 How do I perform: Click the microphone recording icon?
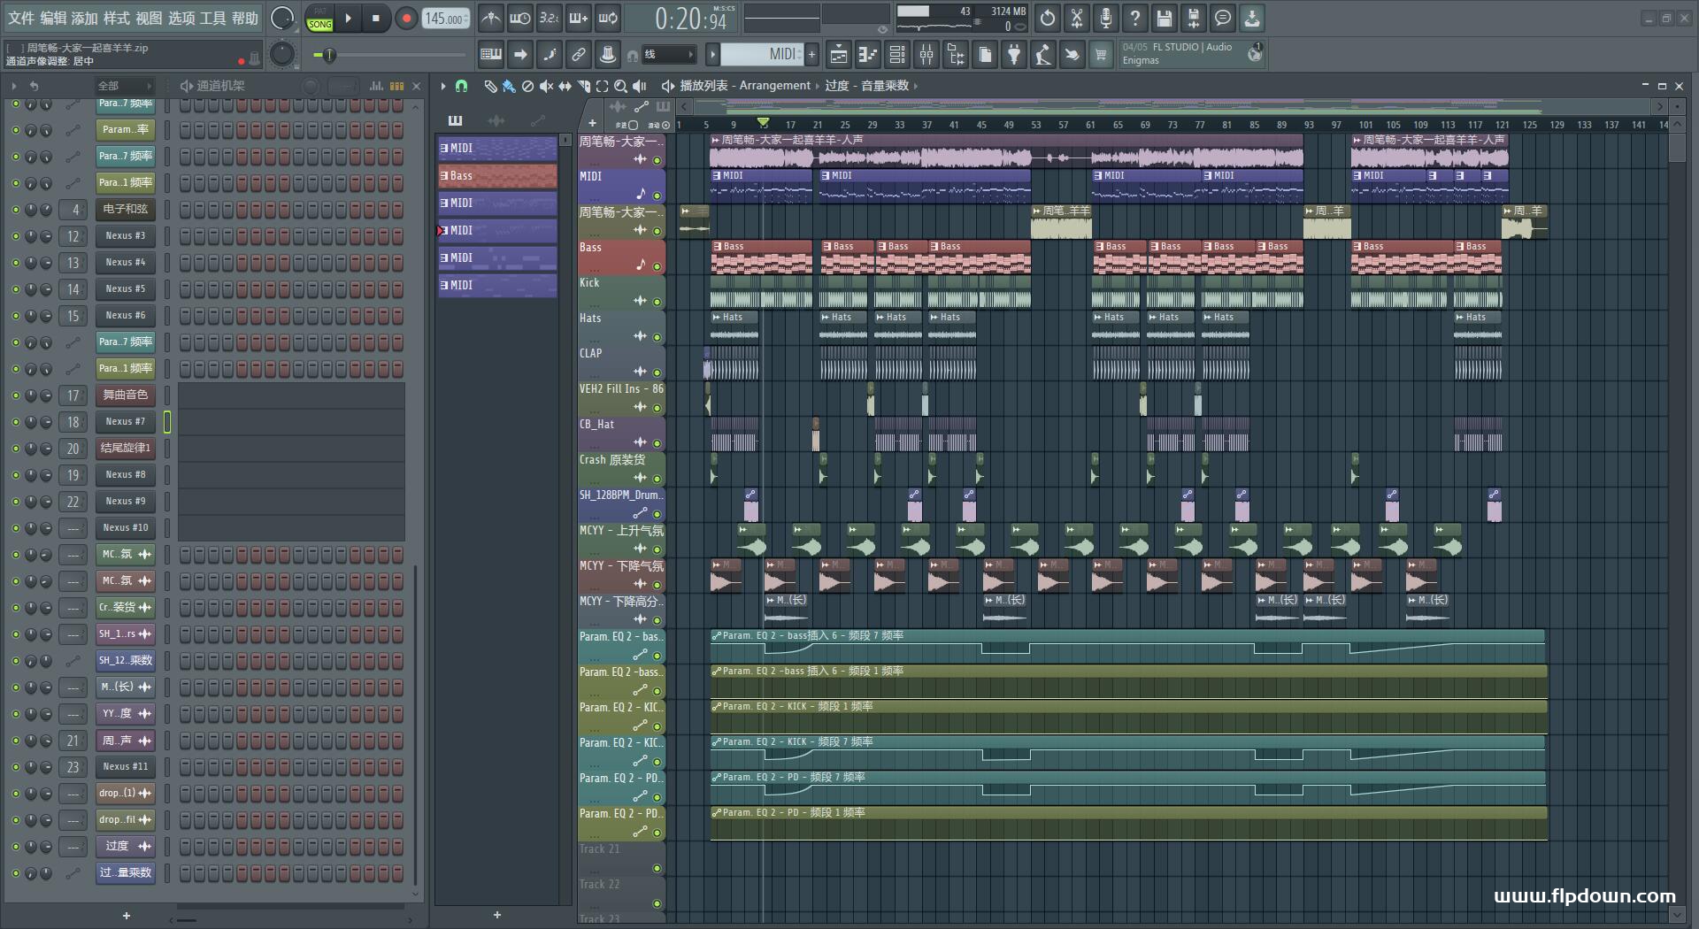[x=1105, y=18]
